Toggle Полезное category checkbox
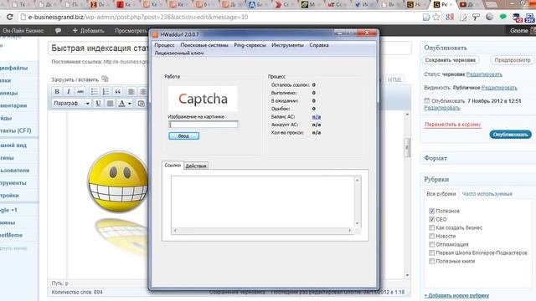This screenshot has width=536, height=301. pyautogui.click(x=432, y=211)
